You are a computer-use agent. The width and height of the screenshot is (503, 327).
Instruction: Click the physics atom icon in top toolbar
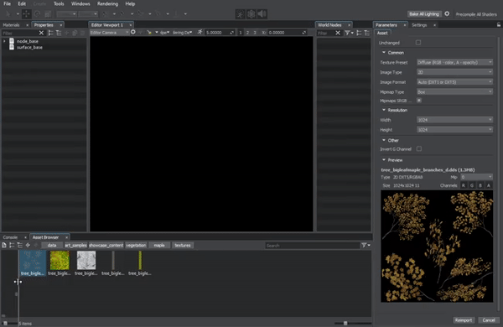click(251, 13)
